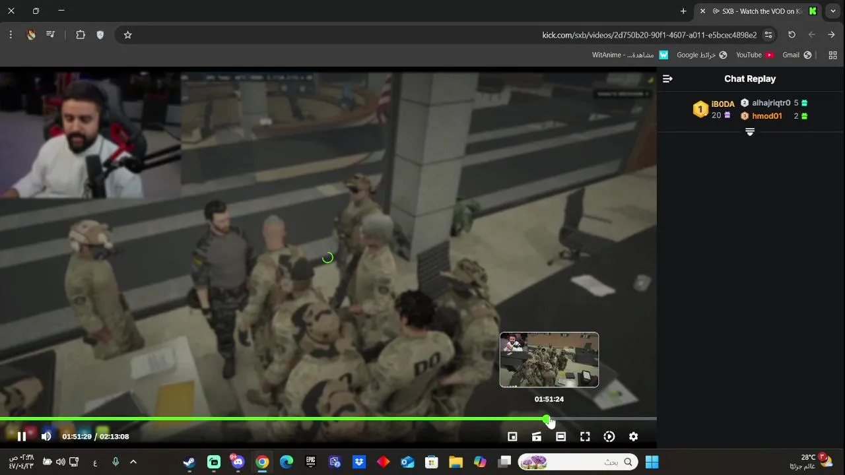
Task: Click the shield extension icon
Action: [100, 35]
